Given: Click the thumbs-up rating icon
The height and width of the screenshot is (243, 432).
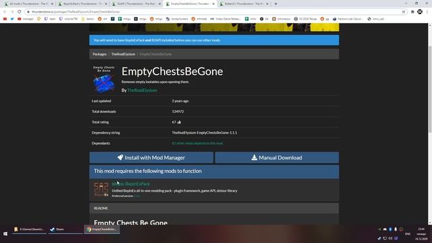Looking at the screenshot, I should pos(179,122).
